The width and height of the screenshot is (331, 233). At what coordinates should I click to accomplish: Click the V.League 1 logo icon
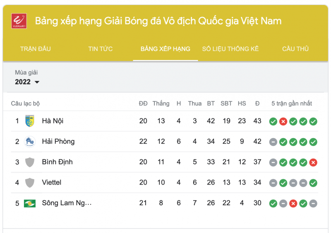coord(19,21)
